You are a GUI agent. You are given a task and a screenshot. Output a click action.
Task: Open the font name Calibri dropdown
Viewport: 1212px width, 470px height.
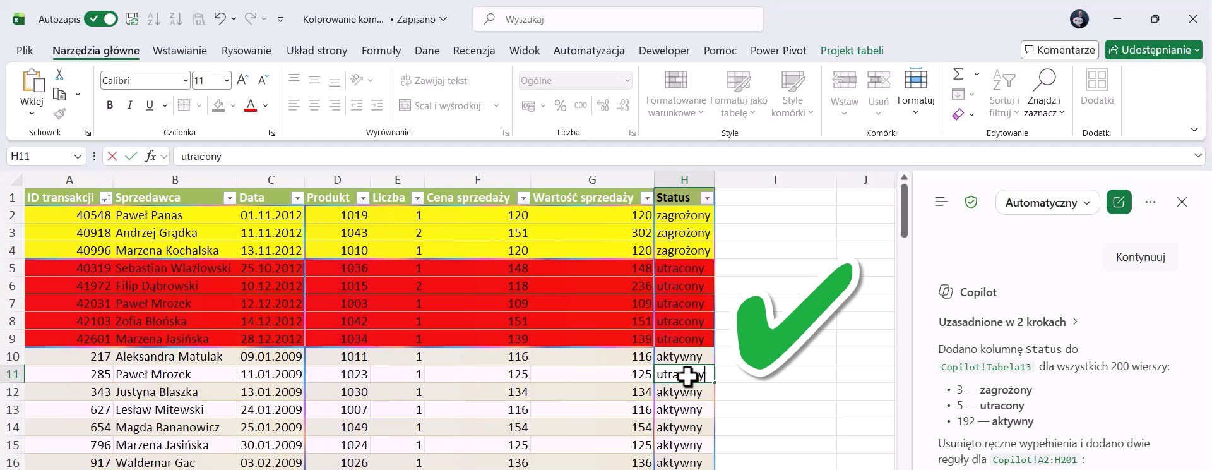[186, 80]
